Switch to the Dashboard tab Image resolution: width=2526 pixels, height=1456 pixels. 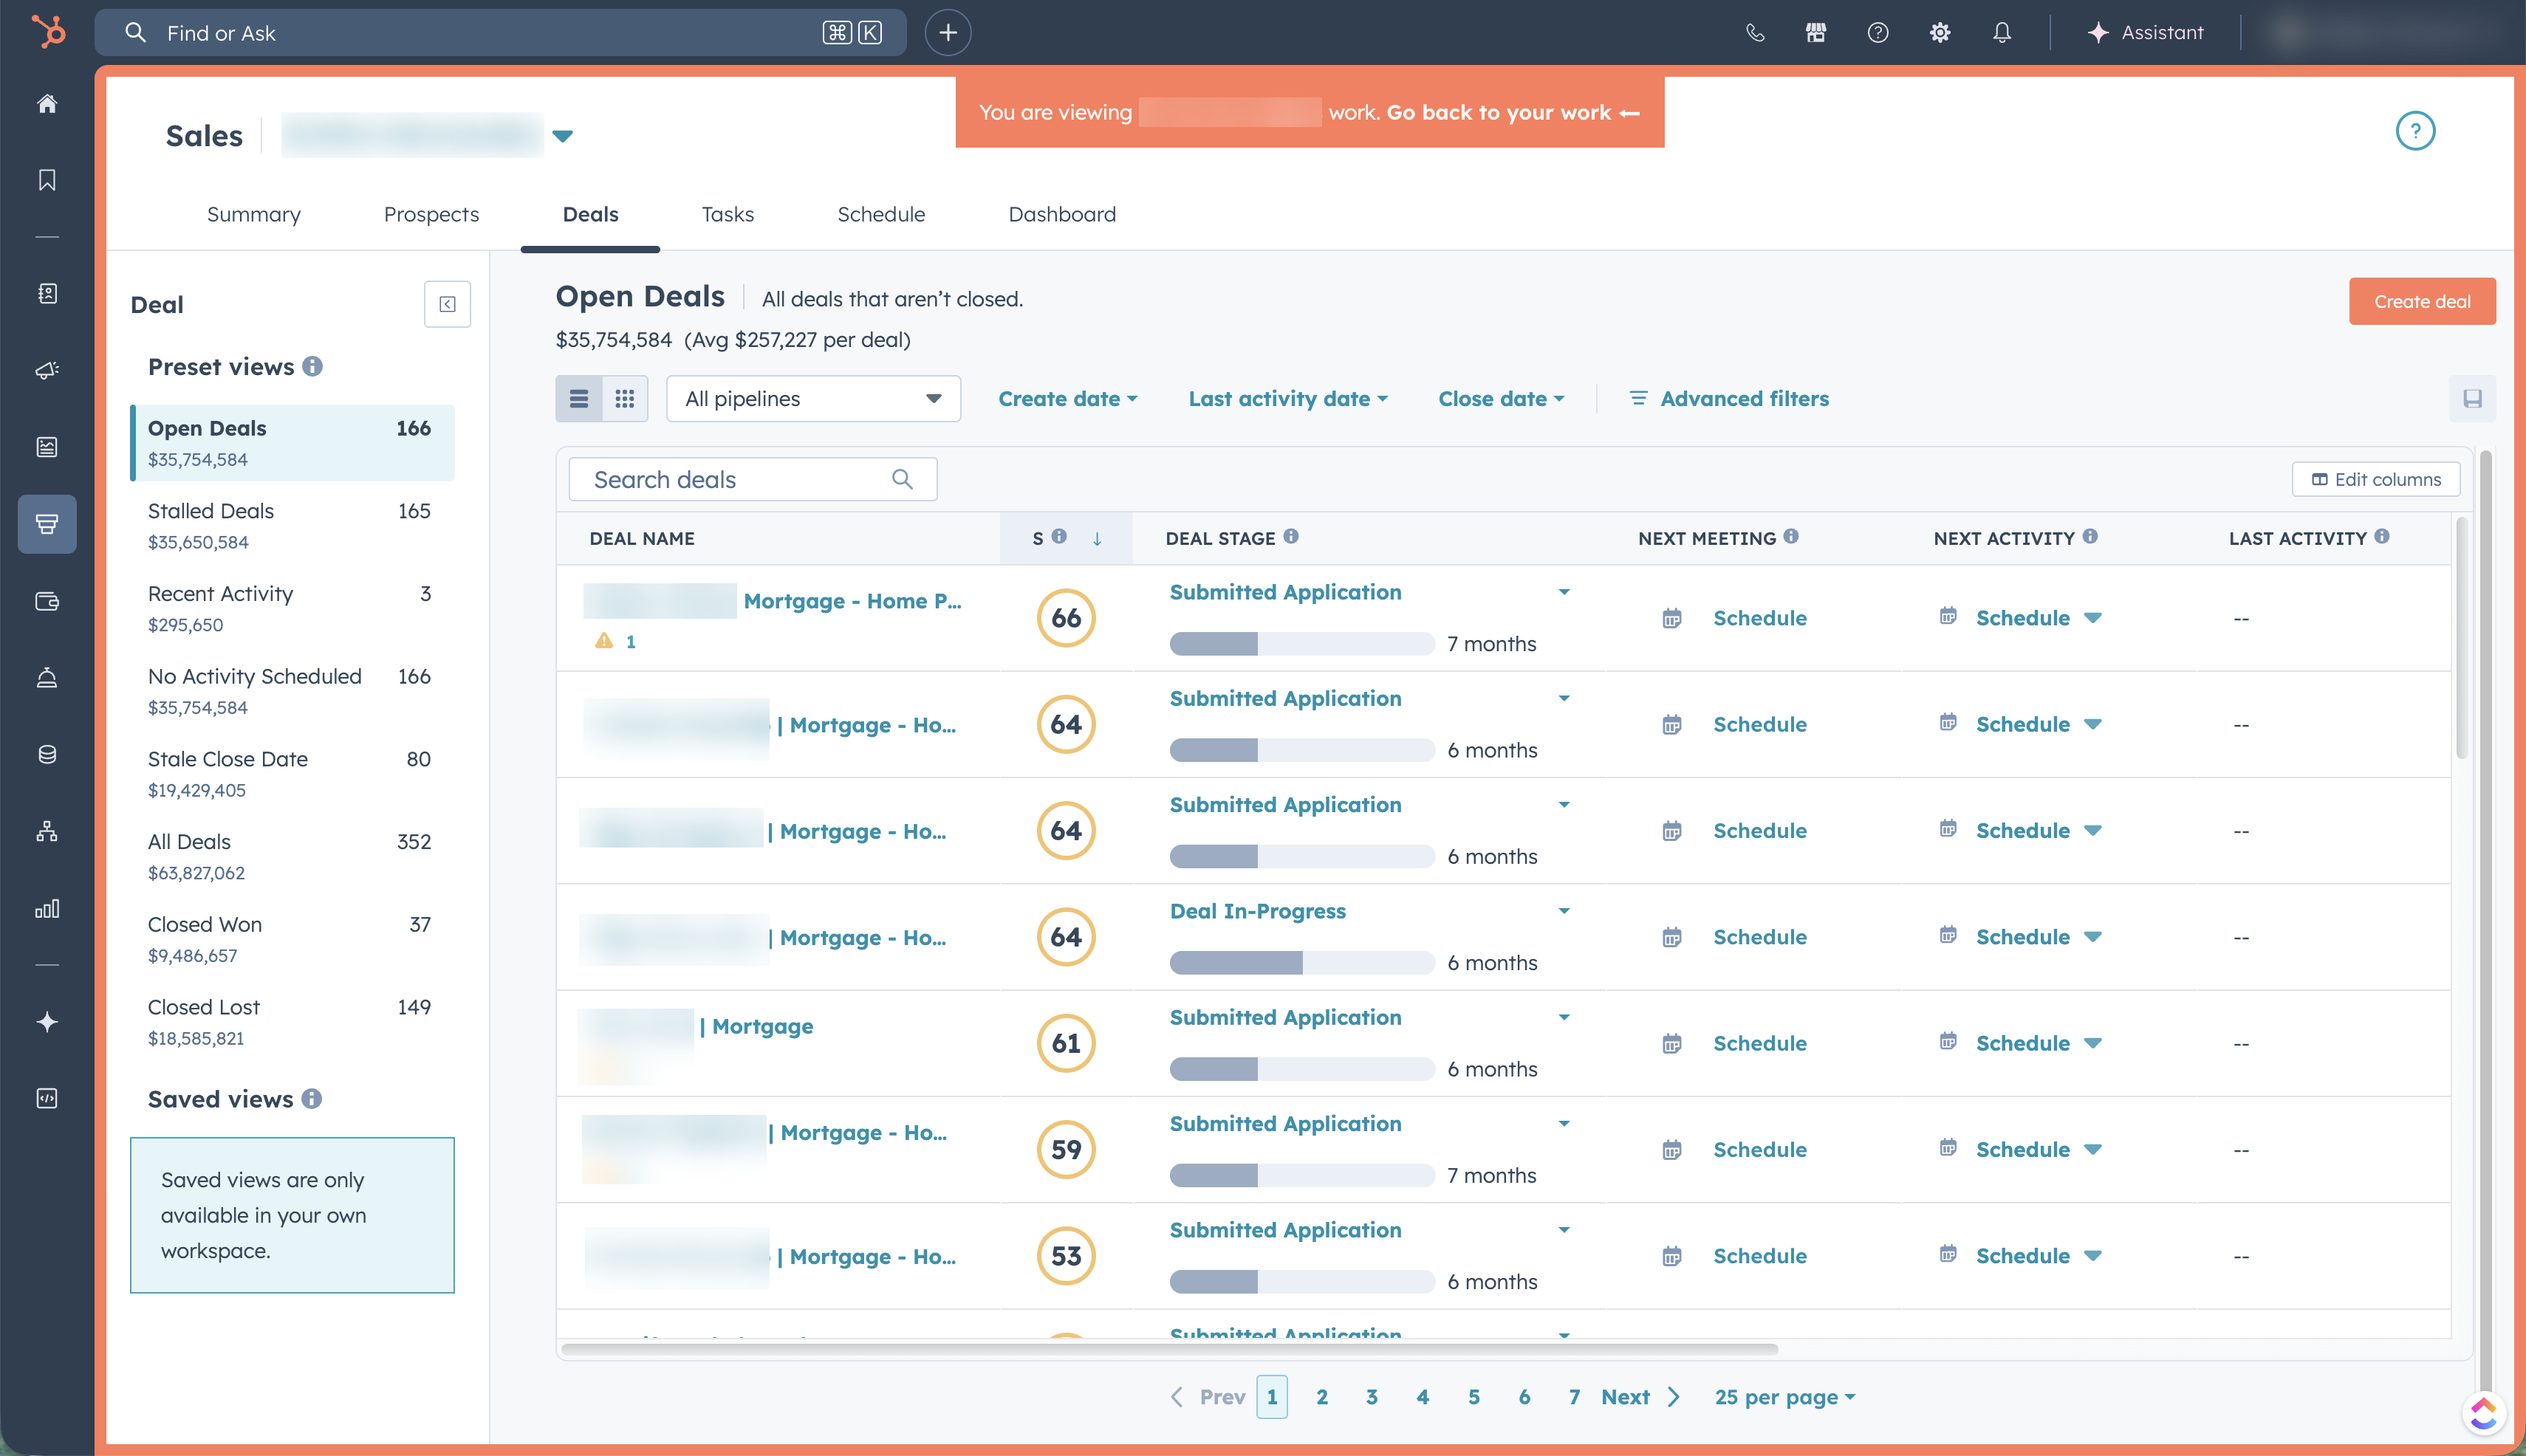click(1061, 214)
